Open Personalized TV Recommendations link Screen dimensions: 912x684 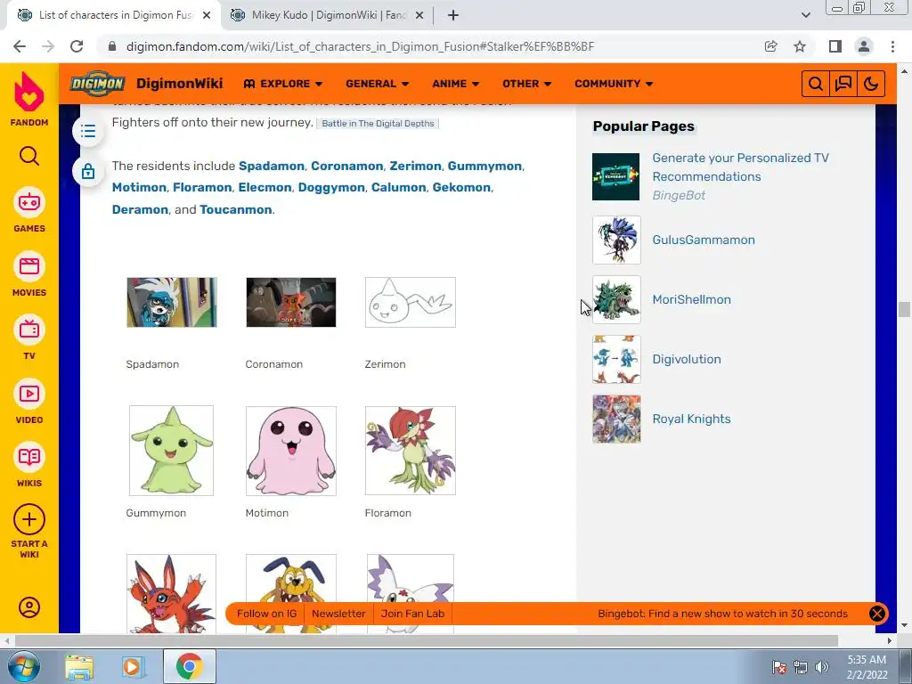(740, 167)
